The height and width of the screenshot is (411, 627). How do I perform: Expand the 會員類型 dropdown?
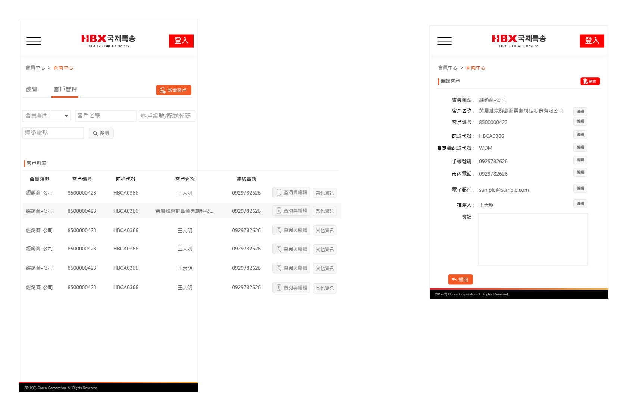pos(66,116)
